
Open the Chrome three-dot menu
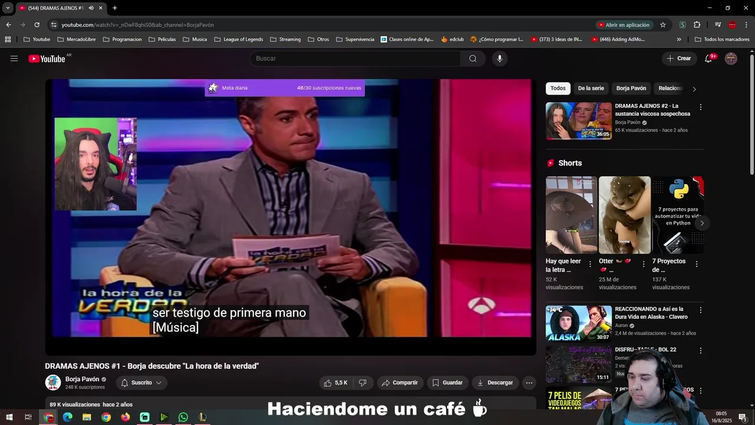tap(747, 25)
